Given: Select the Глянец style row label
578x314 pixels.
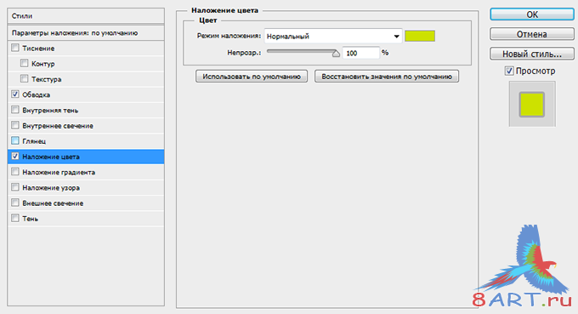Looking at the screenshot, I should point(34,141).
